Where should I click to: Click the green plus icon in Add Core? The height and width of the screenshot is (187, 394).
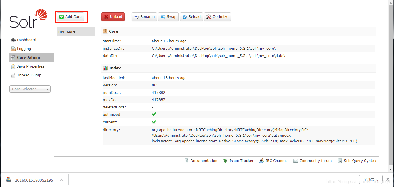[x=61, y=17]
